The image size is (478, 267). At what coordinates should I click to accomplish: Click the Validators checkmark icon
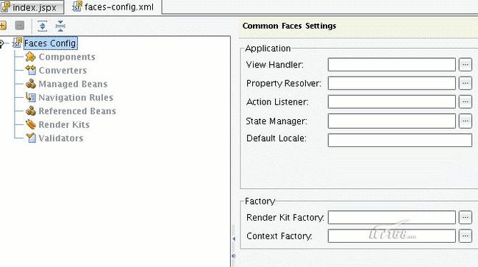pos(30,138)
